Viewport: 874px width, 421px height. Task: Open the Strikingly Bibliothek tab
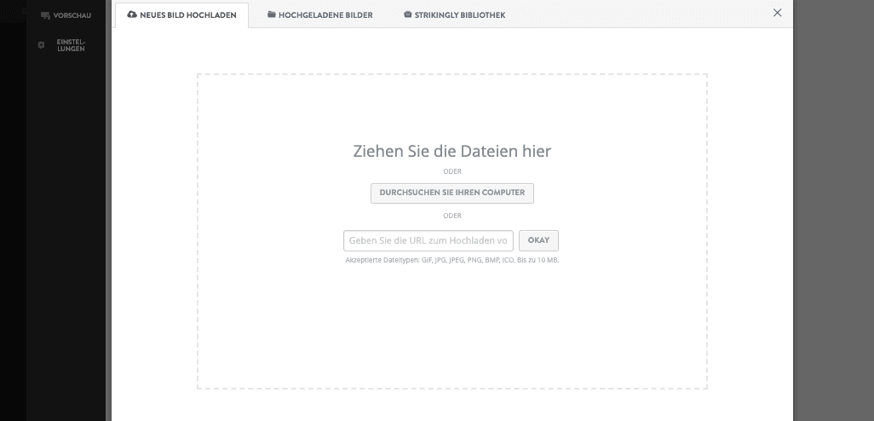click(x=455, y=15)
